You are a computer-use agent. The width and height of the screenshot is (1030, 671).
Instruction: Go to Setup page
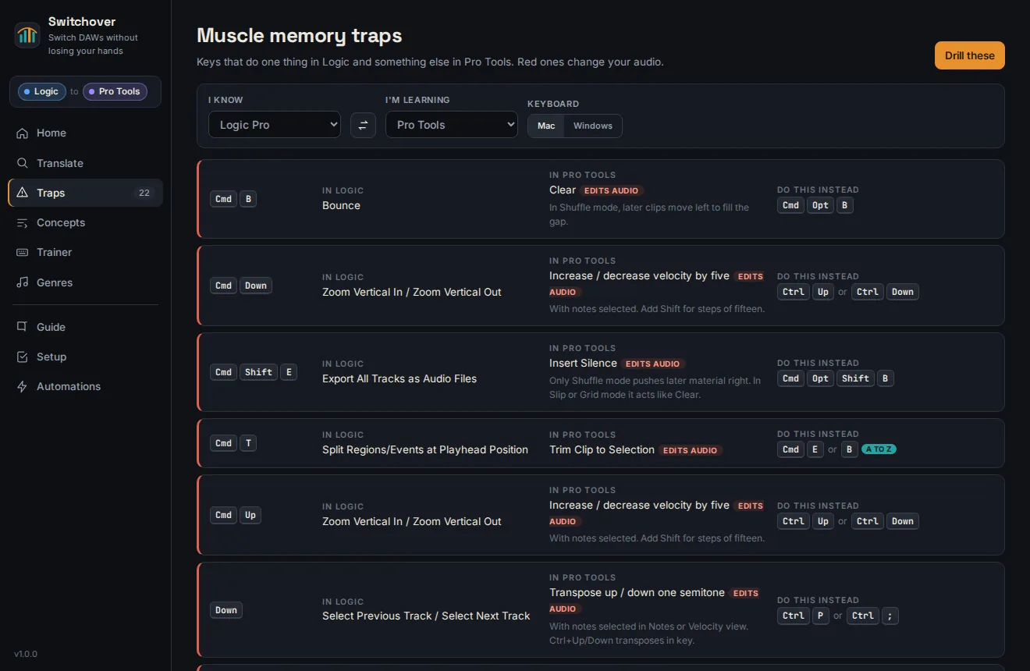(x=85, y=357)
